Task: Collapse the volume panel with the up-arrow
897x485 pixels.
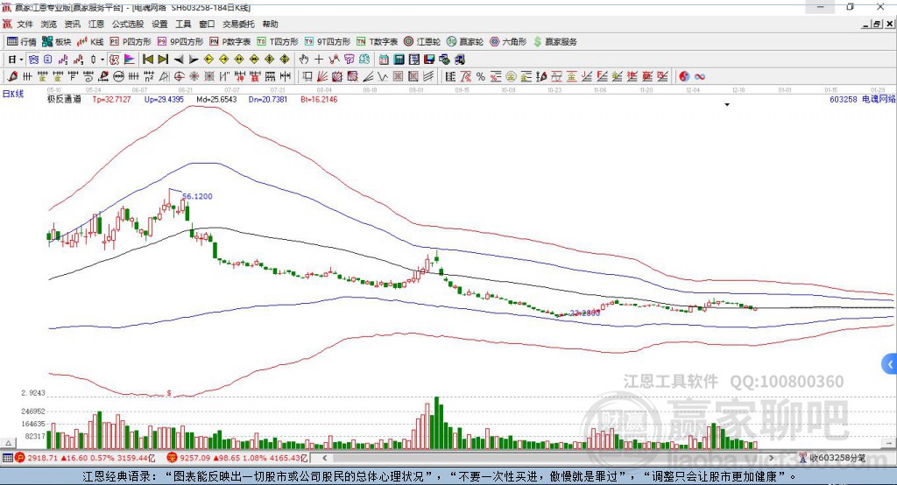Action: pos(8,443)
